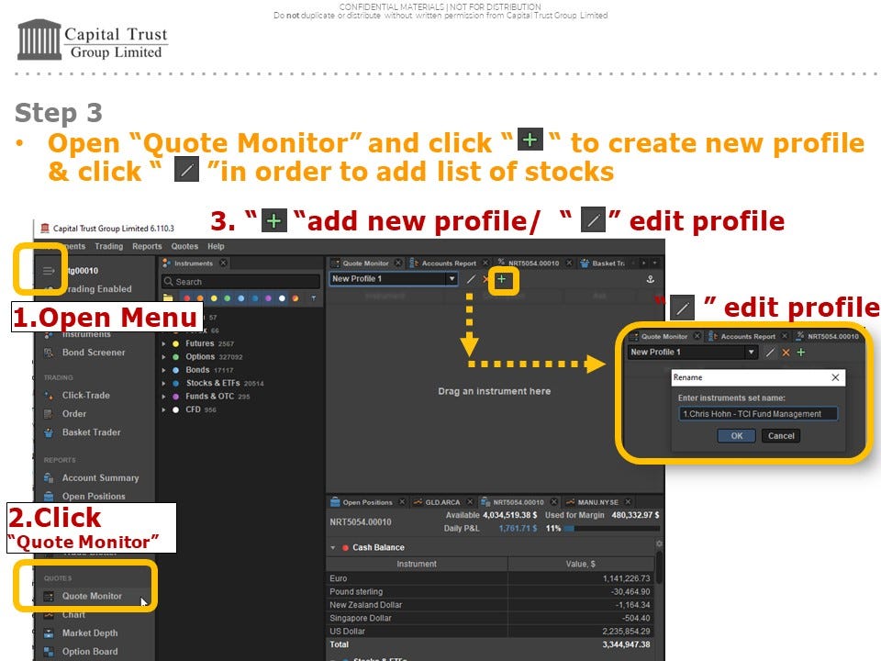Screen dimensions: 881x661
Task: Collapse the Cash Balance section arrow
Action: 332,547
